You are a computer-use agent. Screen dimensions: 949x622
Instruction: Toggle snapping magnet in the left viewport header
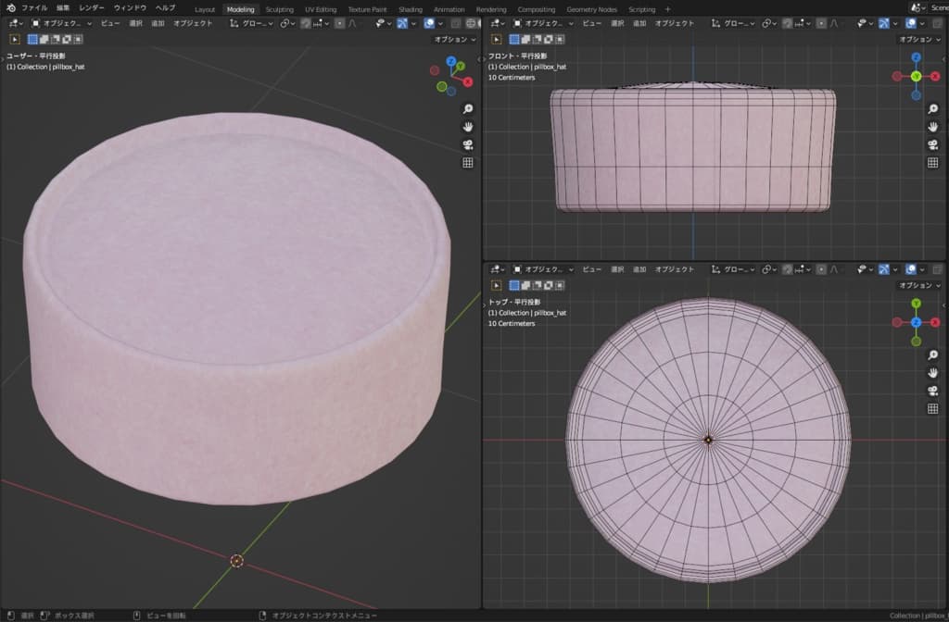306,23
